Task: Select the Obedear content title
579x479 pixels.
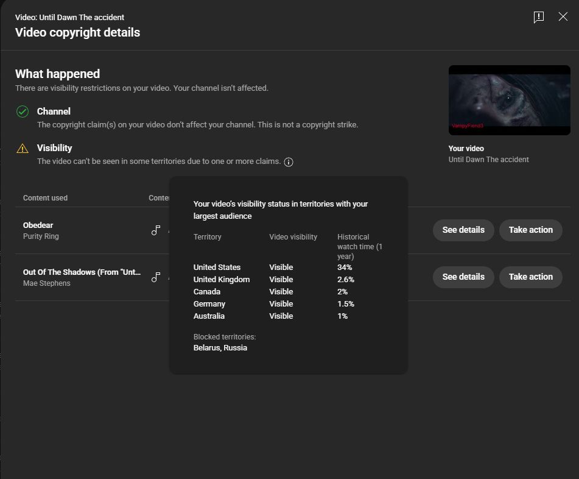Action: (38, 225)
